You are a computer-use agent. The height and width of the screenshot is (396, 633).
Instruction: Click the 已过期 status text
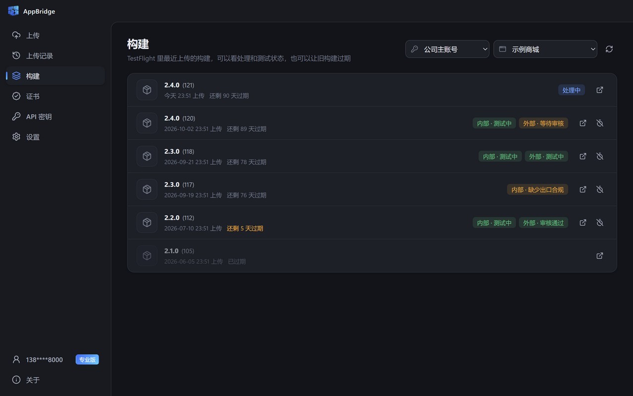coord(237,262)
